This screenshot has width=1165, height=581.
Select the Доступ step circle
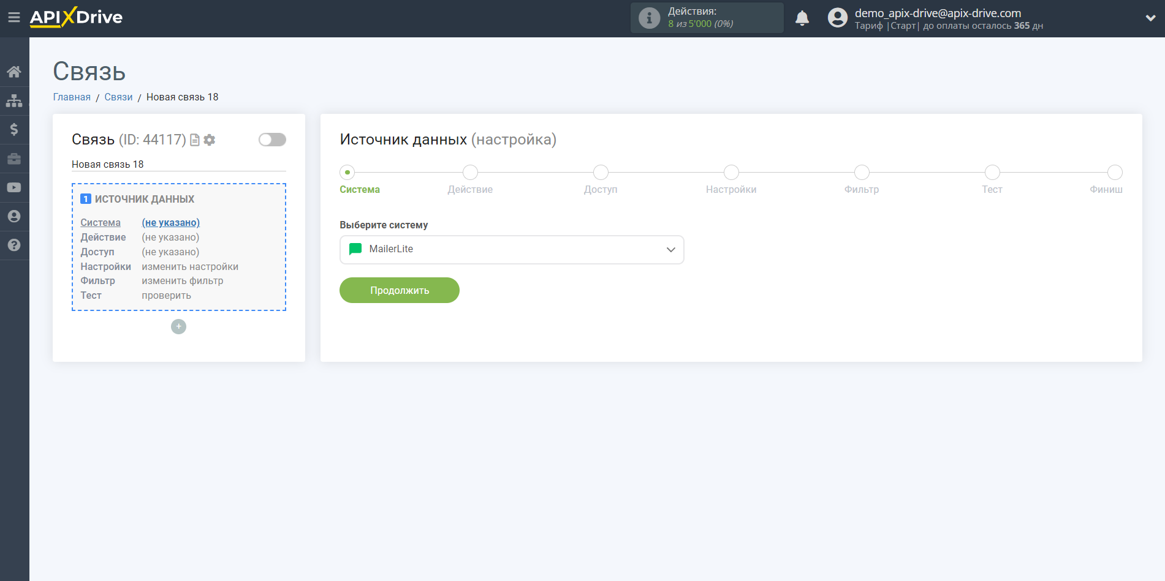(601, 173)
